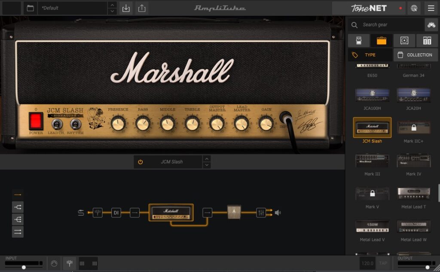Viewport: 440px width, 272px height.
Task: Open the preset browser folder icon
Action: [x=30, y=8]
